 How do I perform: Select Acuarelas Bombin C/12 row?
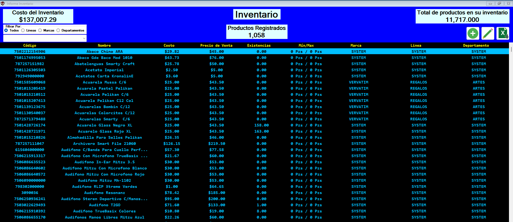[x=254, y=107]
